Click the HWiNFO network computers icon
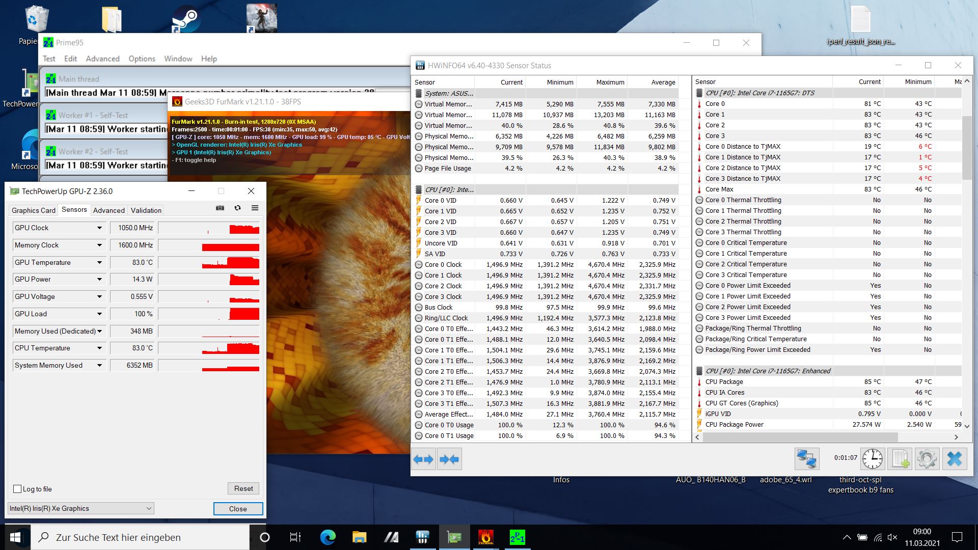This screenshot has width=978, height=550. [807, 459]
